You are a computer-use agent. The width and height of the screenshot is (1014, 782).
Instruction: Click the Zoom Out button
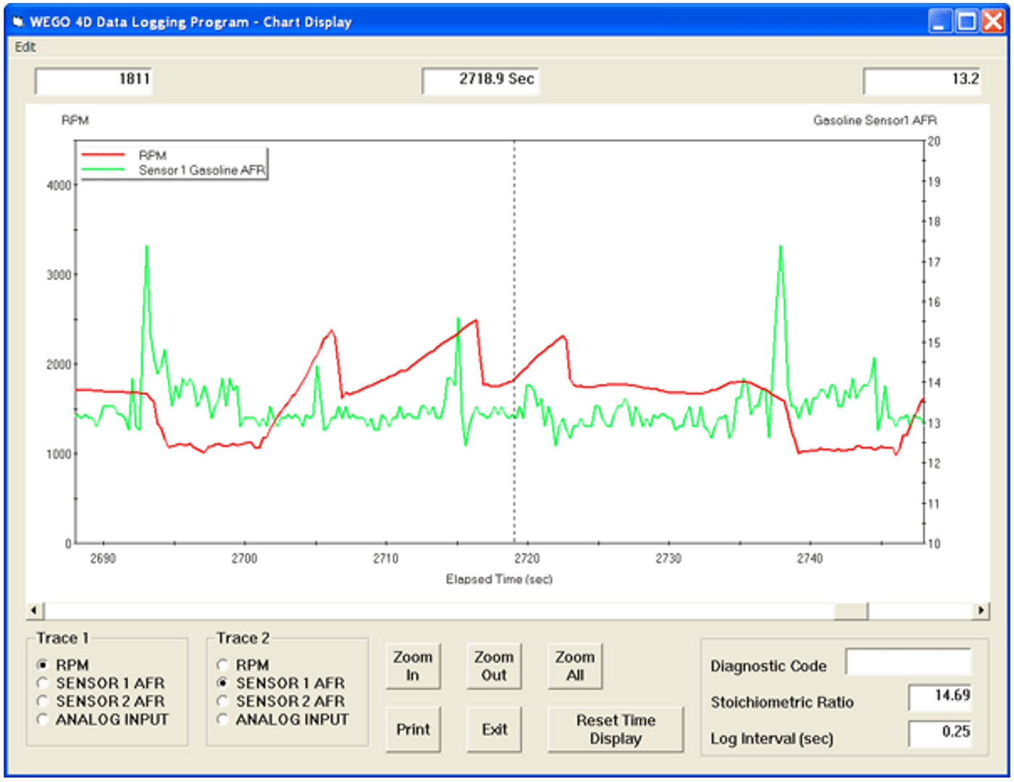tap(494, 666)
